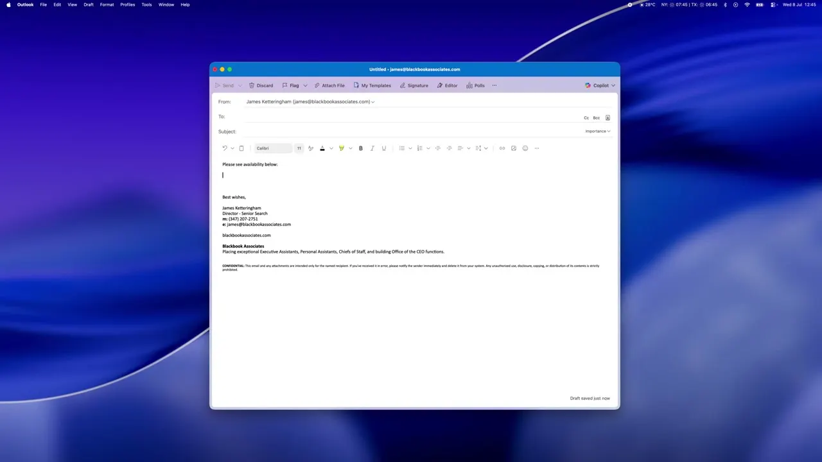Image resolution: width=822 pixels, height=462 pixels.
Task: Open Wi-Fi status in menu bar
Action: [747, 4]
